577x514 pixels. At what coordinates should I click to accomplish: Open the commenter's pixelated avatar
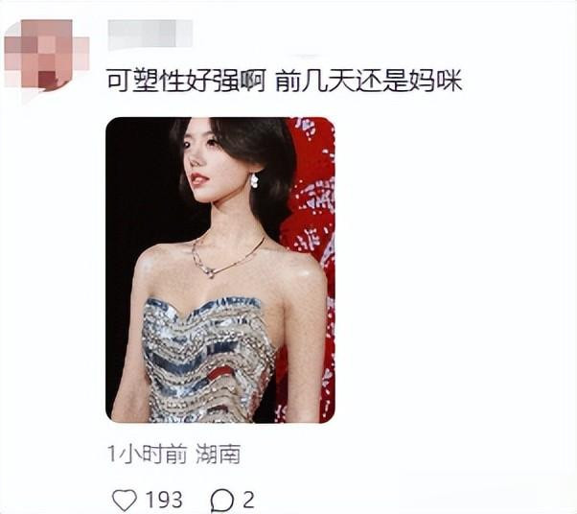pos(47,56)
